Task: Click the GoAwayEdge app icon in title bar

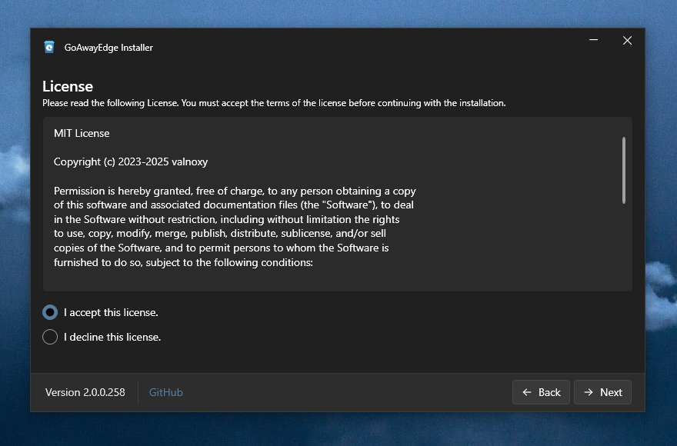Action: (x=49, y=47)
